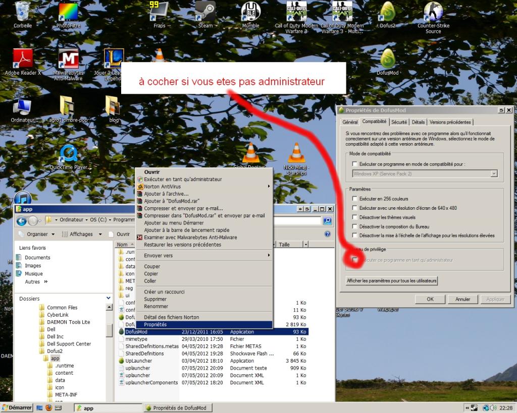The width and height of the screenshot is (517, 413).
Task: Check Désactiver la composition du Bureau
Action: [355, 226]
